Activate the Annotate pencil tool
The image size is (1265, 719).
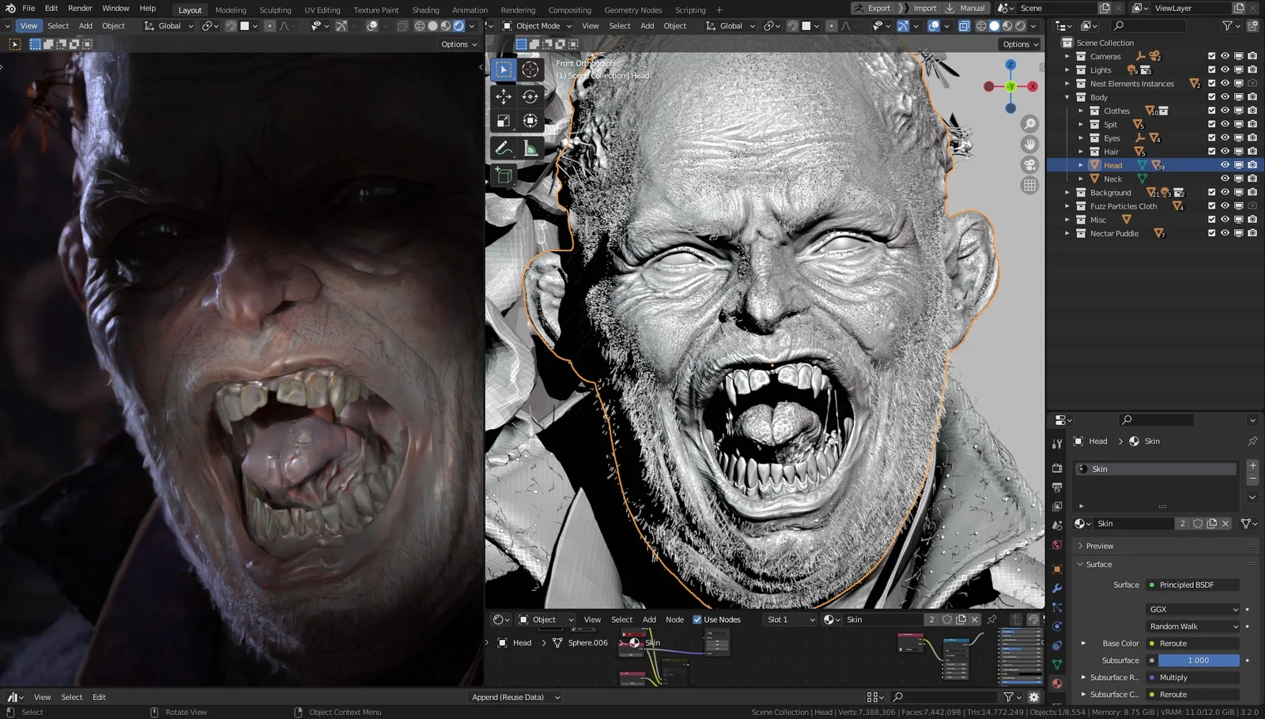pyautogui.click(x=504, y=148)
